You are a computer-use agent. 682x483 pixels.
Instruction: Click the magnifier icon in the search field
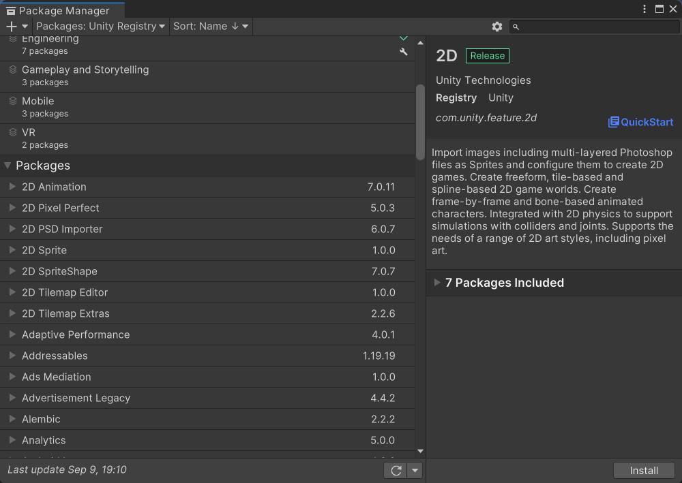tap(517, 27)
